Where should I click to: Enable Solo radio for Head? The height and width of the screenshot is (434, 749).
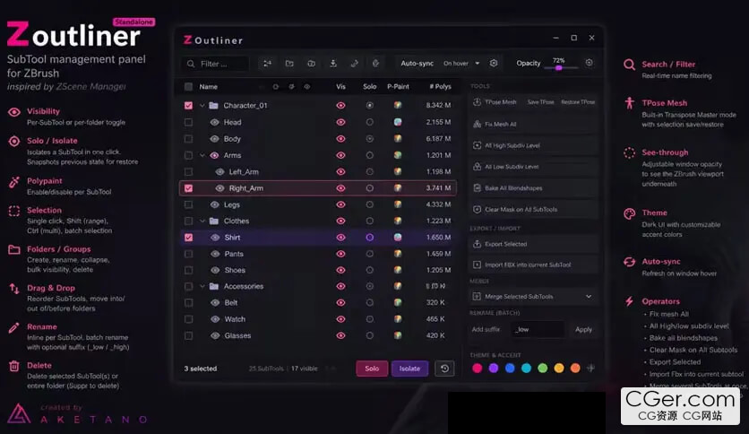(x=370, y=122)
